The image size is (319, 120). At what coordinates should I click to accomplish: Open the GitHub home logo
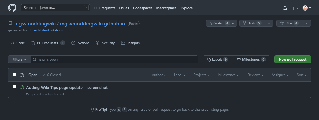tap(12, 8)
